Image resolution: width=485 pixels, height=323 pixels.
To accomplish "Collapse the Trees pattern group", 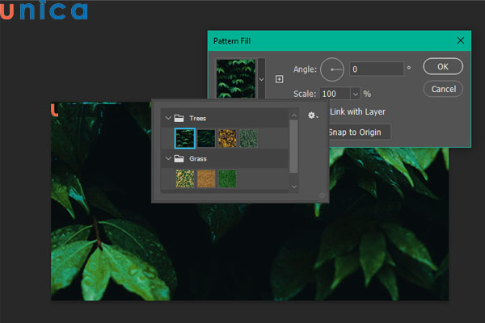I will click(168, 118).
